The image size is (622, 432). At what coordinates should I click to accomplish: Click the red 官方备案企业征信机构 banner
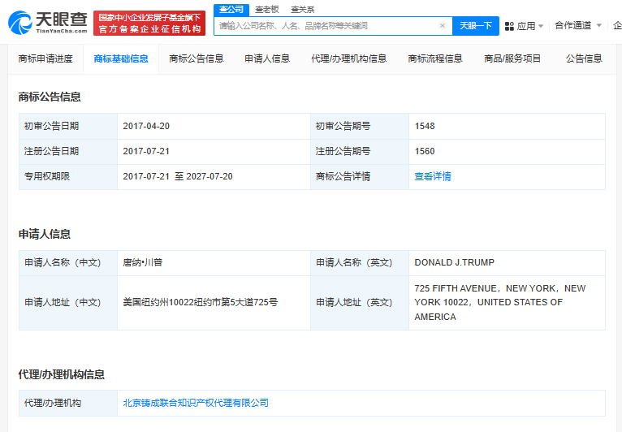click(x=149, y=23)
